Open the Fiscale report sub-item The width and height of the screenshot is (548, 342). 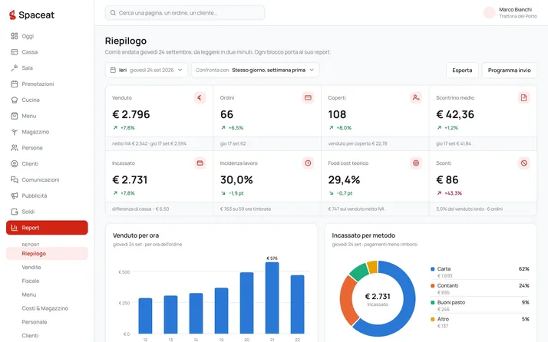47,281
